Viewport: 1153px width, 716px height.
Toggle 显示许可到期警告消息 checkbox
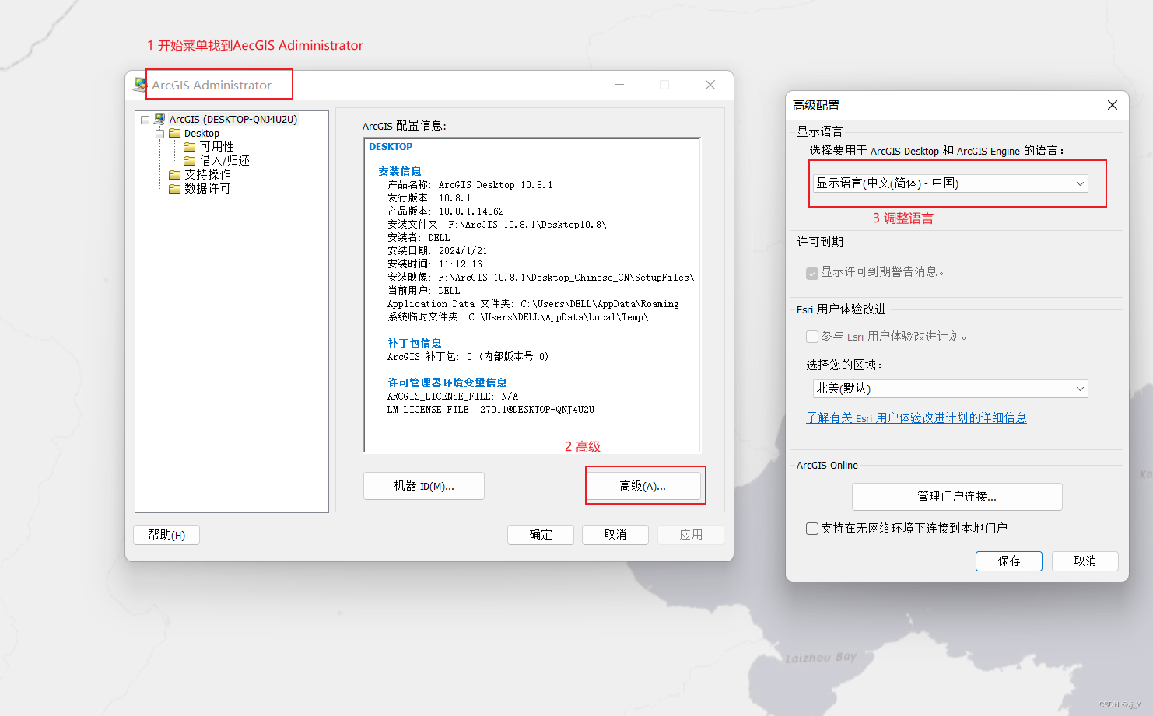point(812,273)
